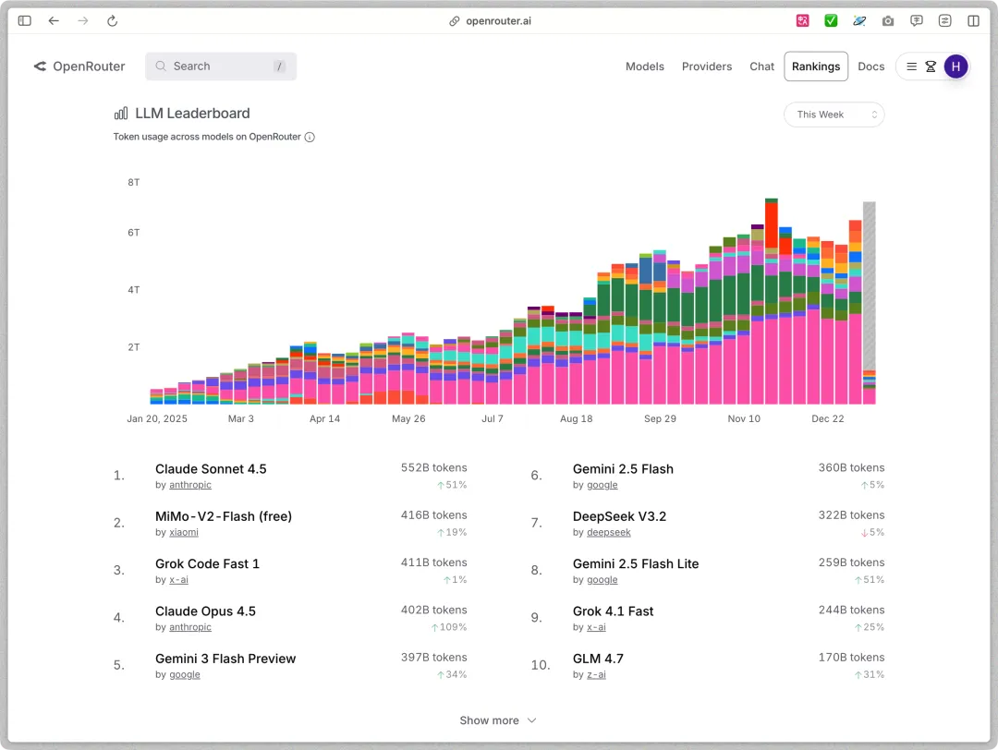Expand the list with Show more

pyautogui.click(x=498, y=720)
